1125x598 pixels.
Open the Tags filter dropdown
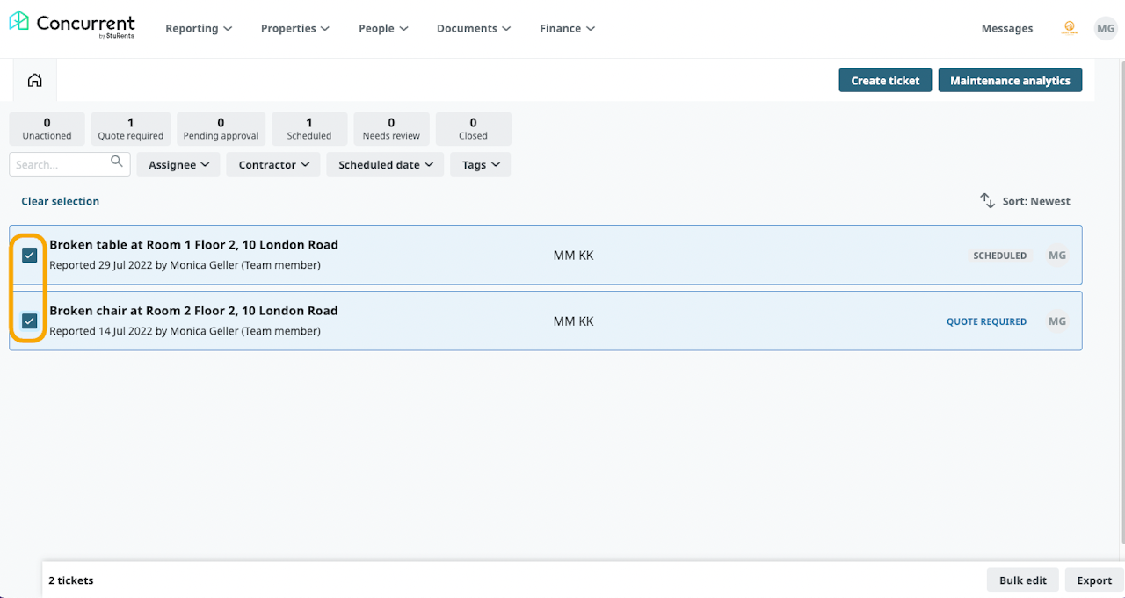[x=480, y=165]
